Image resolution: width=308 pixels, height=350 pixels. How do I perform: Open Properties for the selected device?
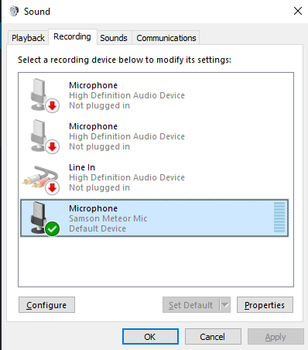click(265, 305)
